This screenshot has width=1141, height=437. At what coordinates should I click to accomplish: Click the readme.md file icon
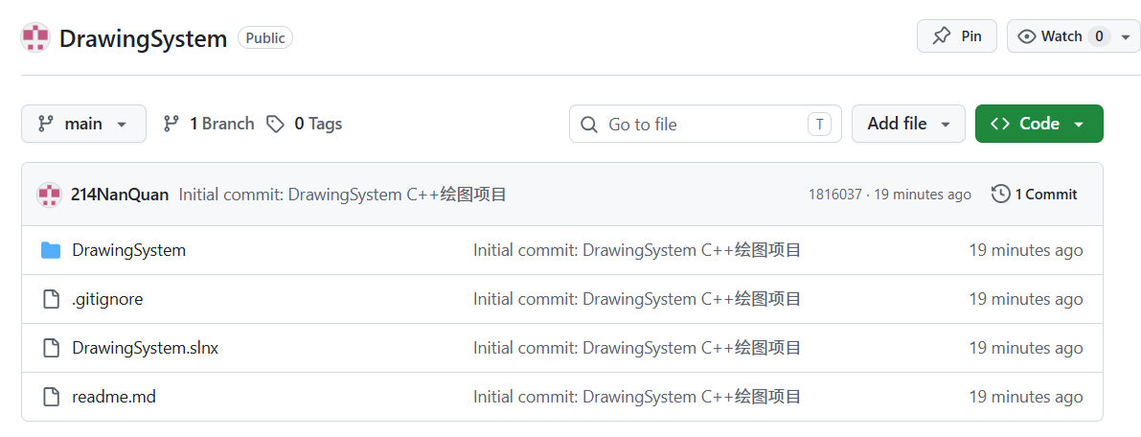(x=50, y=397)
